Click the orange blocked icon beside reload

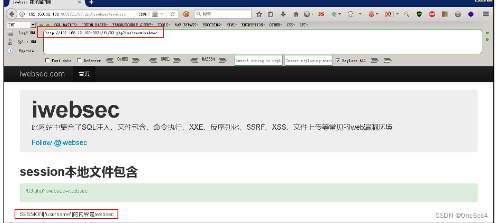coord(186,14)
